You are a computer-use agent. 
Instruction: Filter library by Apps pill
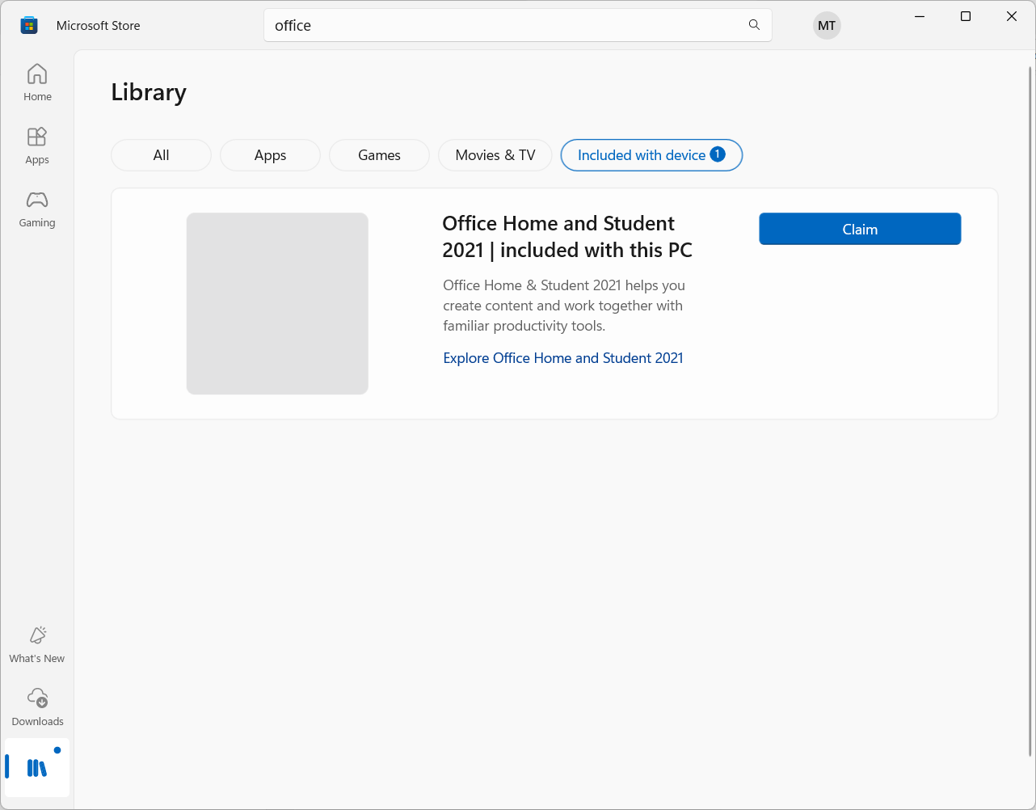tap(270, 155)
